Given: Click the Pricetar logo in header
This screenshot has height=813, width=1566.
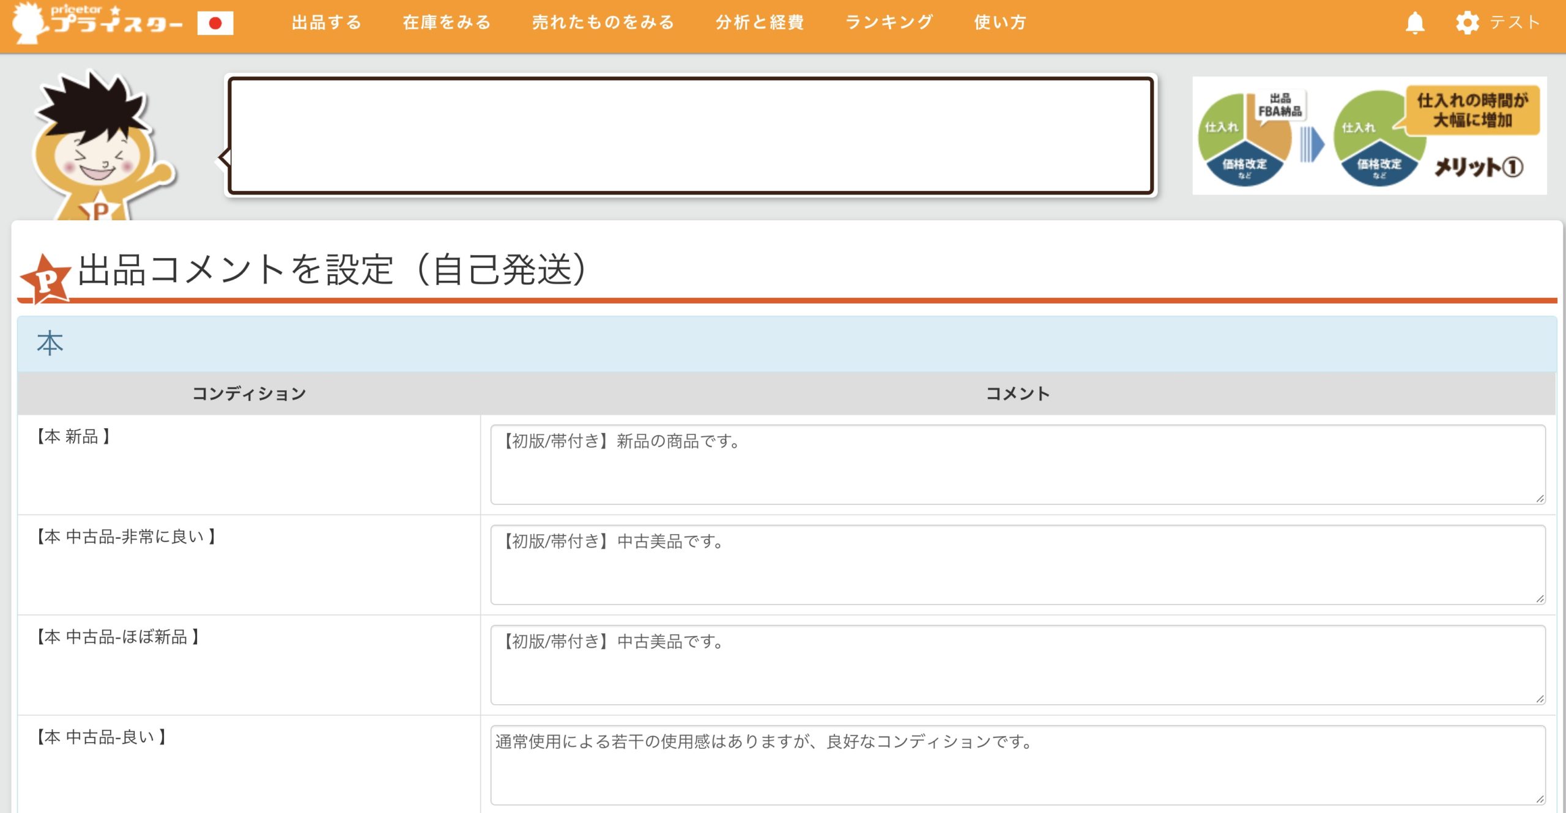Looking at the screenshot, I should pos(98,23).
